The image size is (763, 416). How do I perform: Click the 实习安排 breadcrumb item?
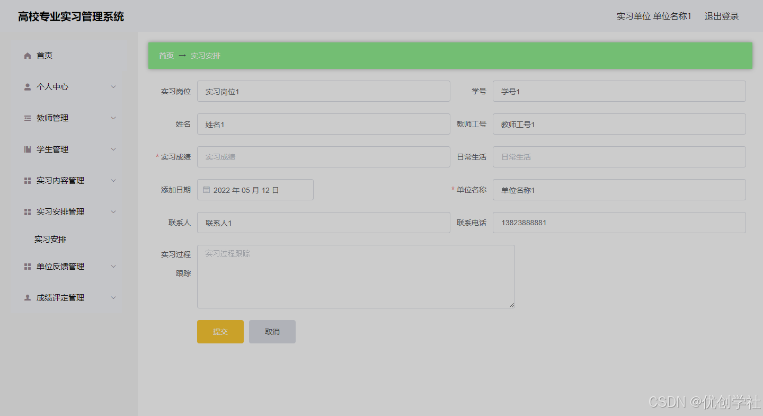pos(206,56)
